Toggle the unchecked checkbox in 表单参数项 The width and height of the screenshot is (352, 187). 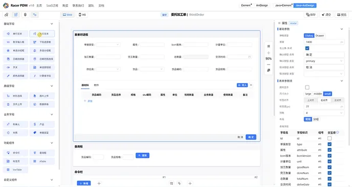tap(307, 87)
